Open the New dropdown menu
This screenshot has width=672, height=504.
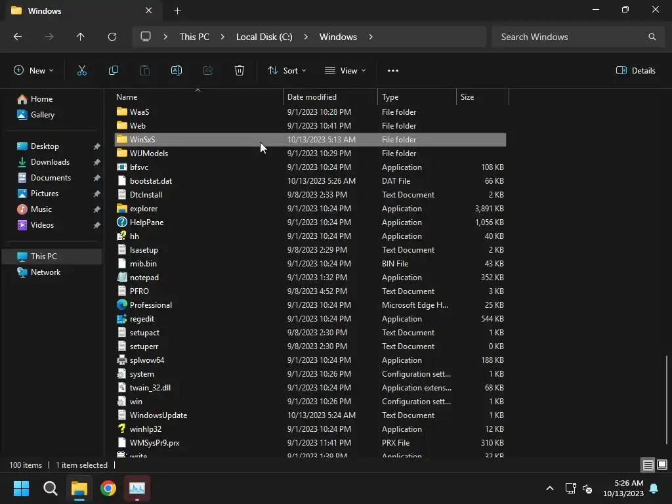[34, 71]
